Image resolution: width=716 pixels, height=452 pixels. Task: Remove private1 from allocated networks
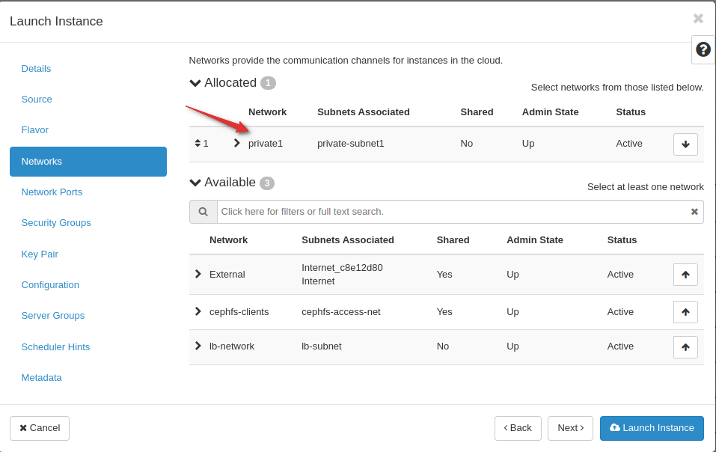pyautogui.click(x=685, y=144)
